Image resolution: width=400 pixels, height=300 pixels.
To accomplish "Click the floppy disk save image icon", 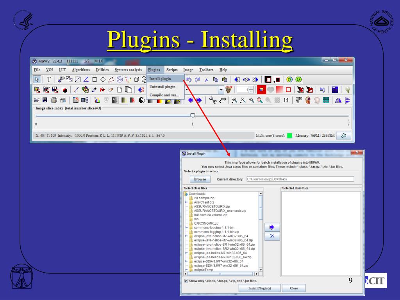I will (x=45, y=100).
